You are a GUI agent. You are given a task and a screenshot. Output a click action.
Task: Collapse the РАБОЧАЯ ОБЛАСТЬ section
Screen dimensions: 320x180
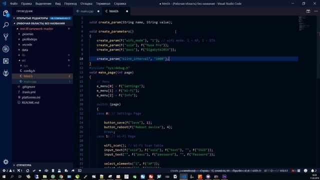[40, 23]
